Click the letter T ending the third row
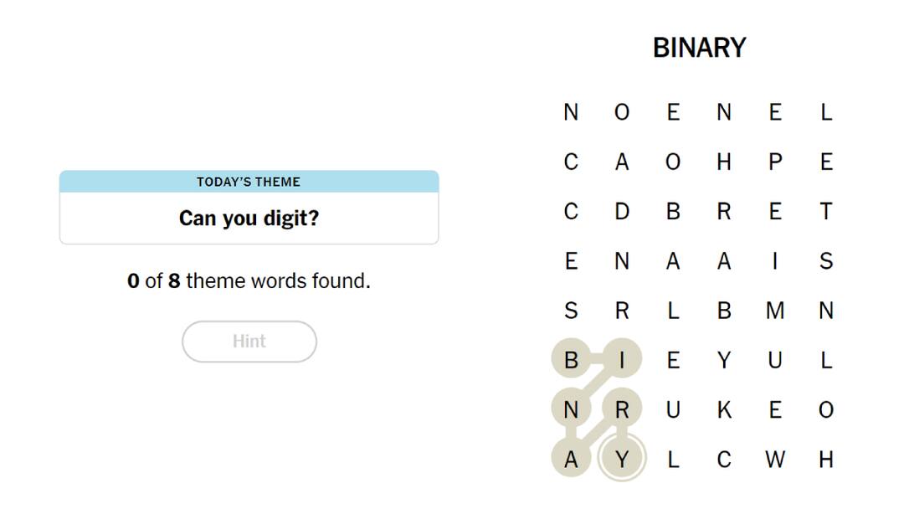This screenshot has width=904, height=509. [826, 212]
